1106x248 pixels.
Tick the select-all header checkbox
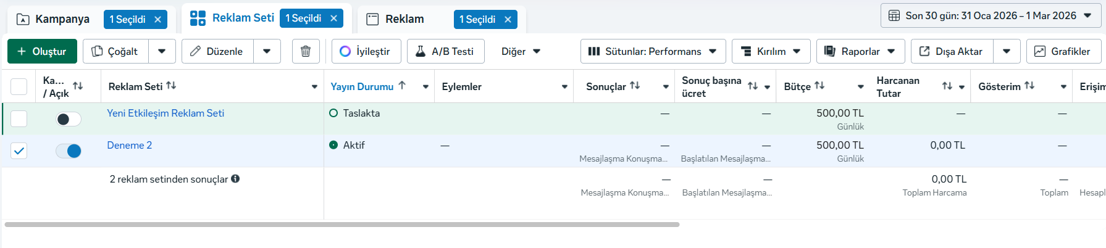point(19,86)
